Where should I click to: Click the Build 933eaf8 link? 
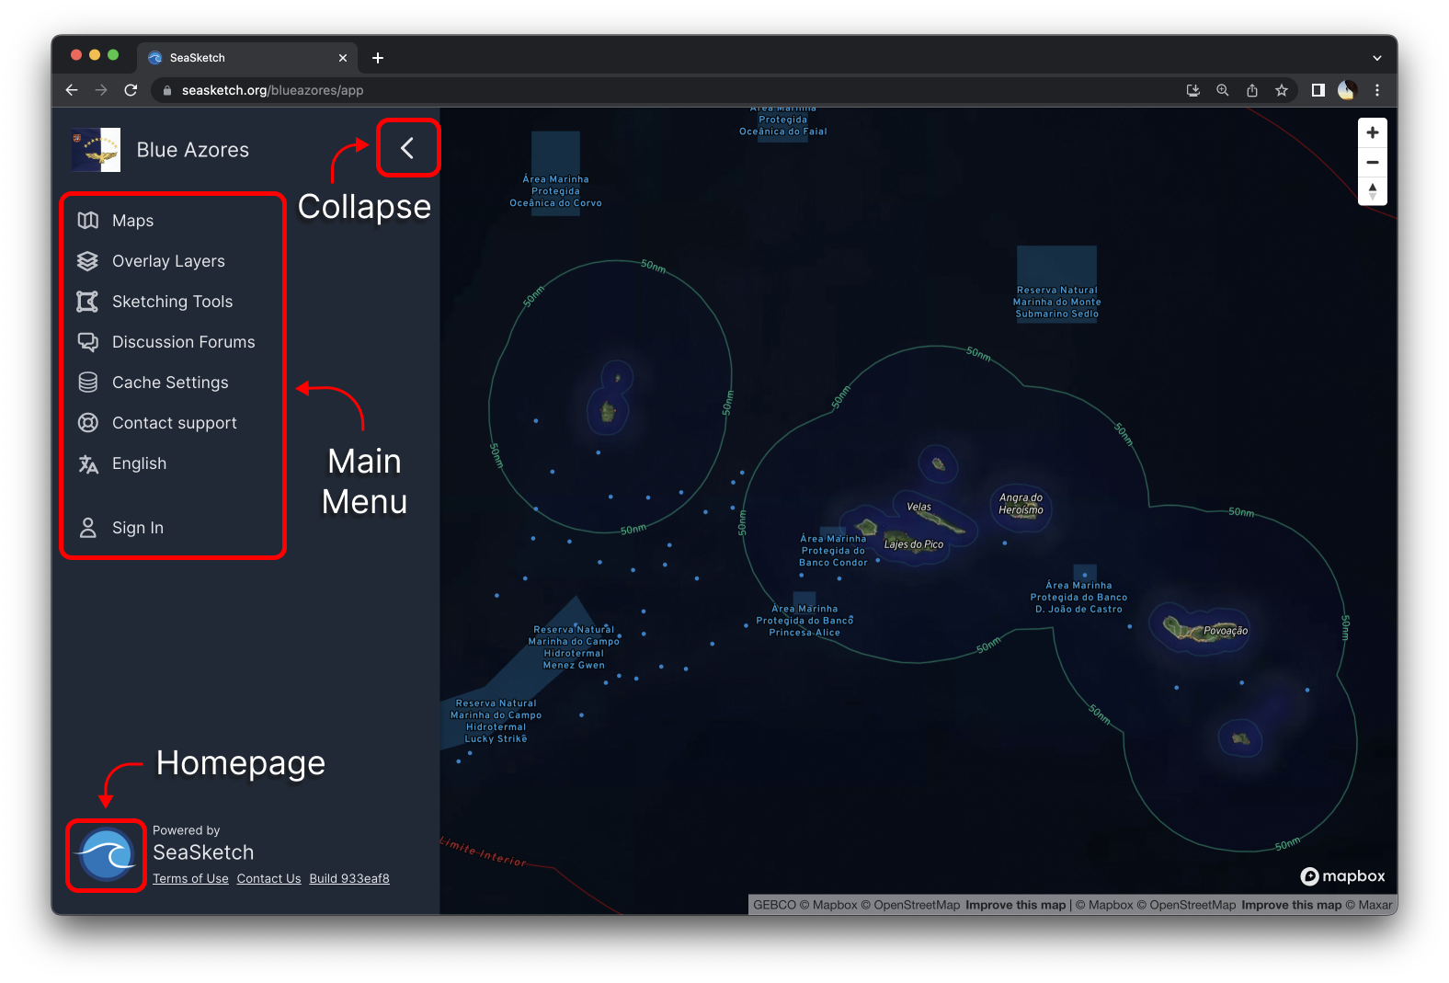tap(349, 879)
